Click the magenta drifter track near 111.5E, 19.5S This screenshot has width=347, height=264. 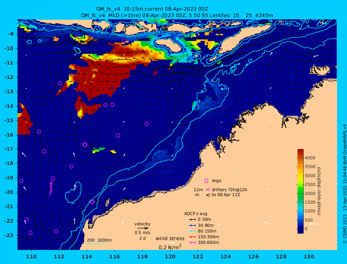tap(51, 189)
